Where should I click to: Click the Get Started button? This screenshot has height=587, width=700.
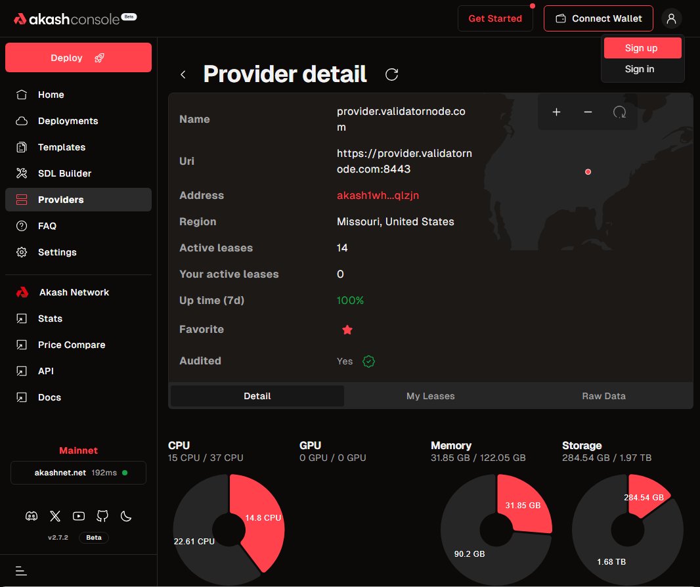(x=495, y=19)
